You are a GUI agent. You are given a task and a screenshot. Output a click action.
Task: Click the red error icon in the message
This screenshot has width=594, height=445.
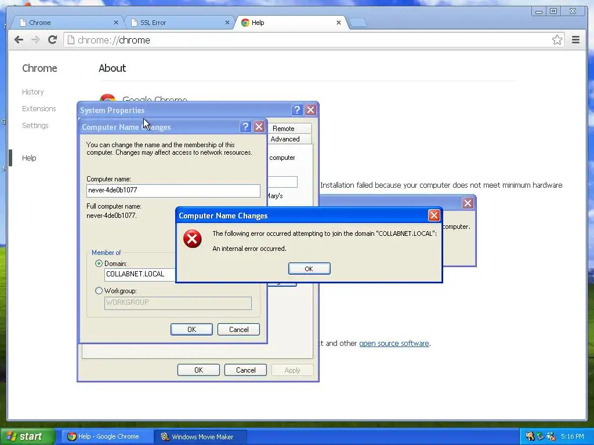coord(193,239)
